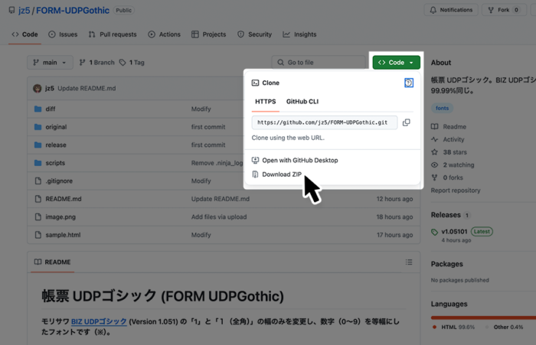Open the README outline list icon
The width and height of the screenshot is (536, 345).
[409, 262]
